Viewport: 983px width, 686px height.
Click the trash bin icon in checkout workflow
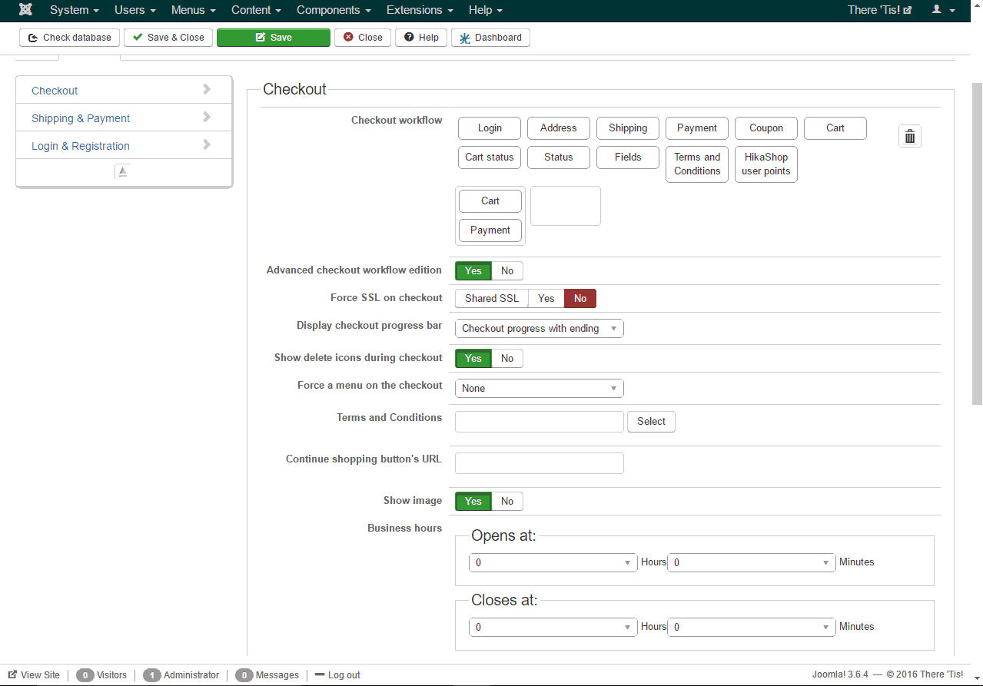pyautogui.click(x=910, y=136)
